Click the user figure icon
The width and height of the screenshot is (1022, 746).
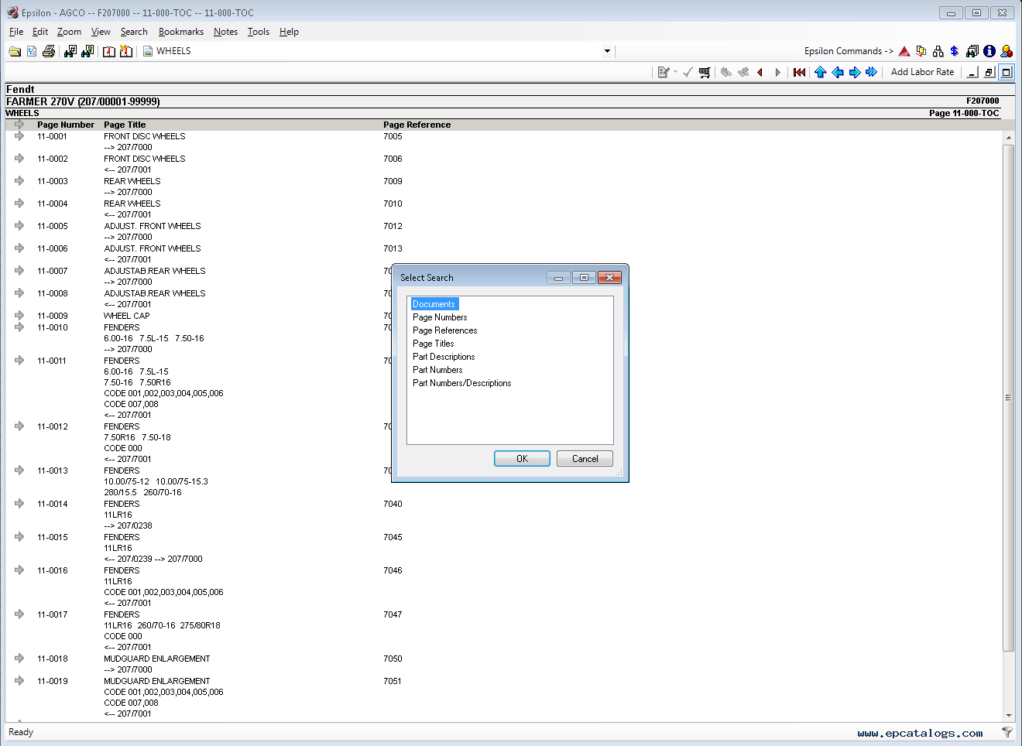point(1007,51)
